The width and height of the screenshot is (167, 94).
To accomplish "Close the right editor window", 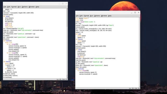I will [139, 13].
